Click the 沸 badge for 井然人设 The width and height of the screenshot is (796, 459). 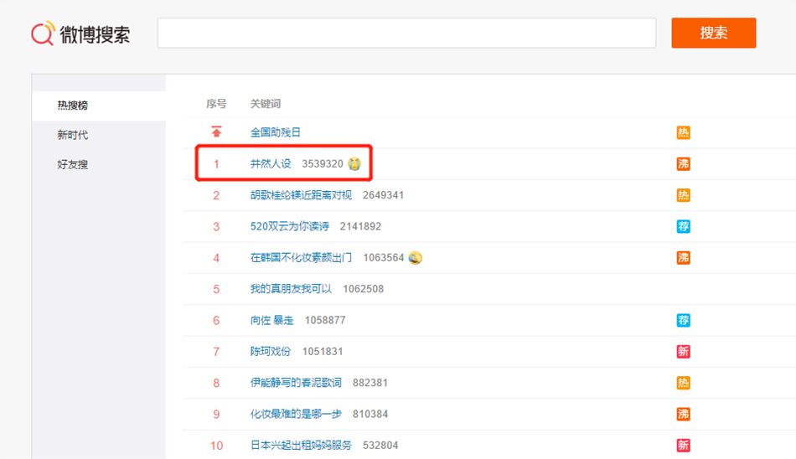[x=683, y=164]
